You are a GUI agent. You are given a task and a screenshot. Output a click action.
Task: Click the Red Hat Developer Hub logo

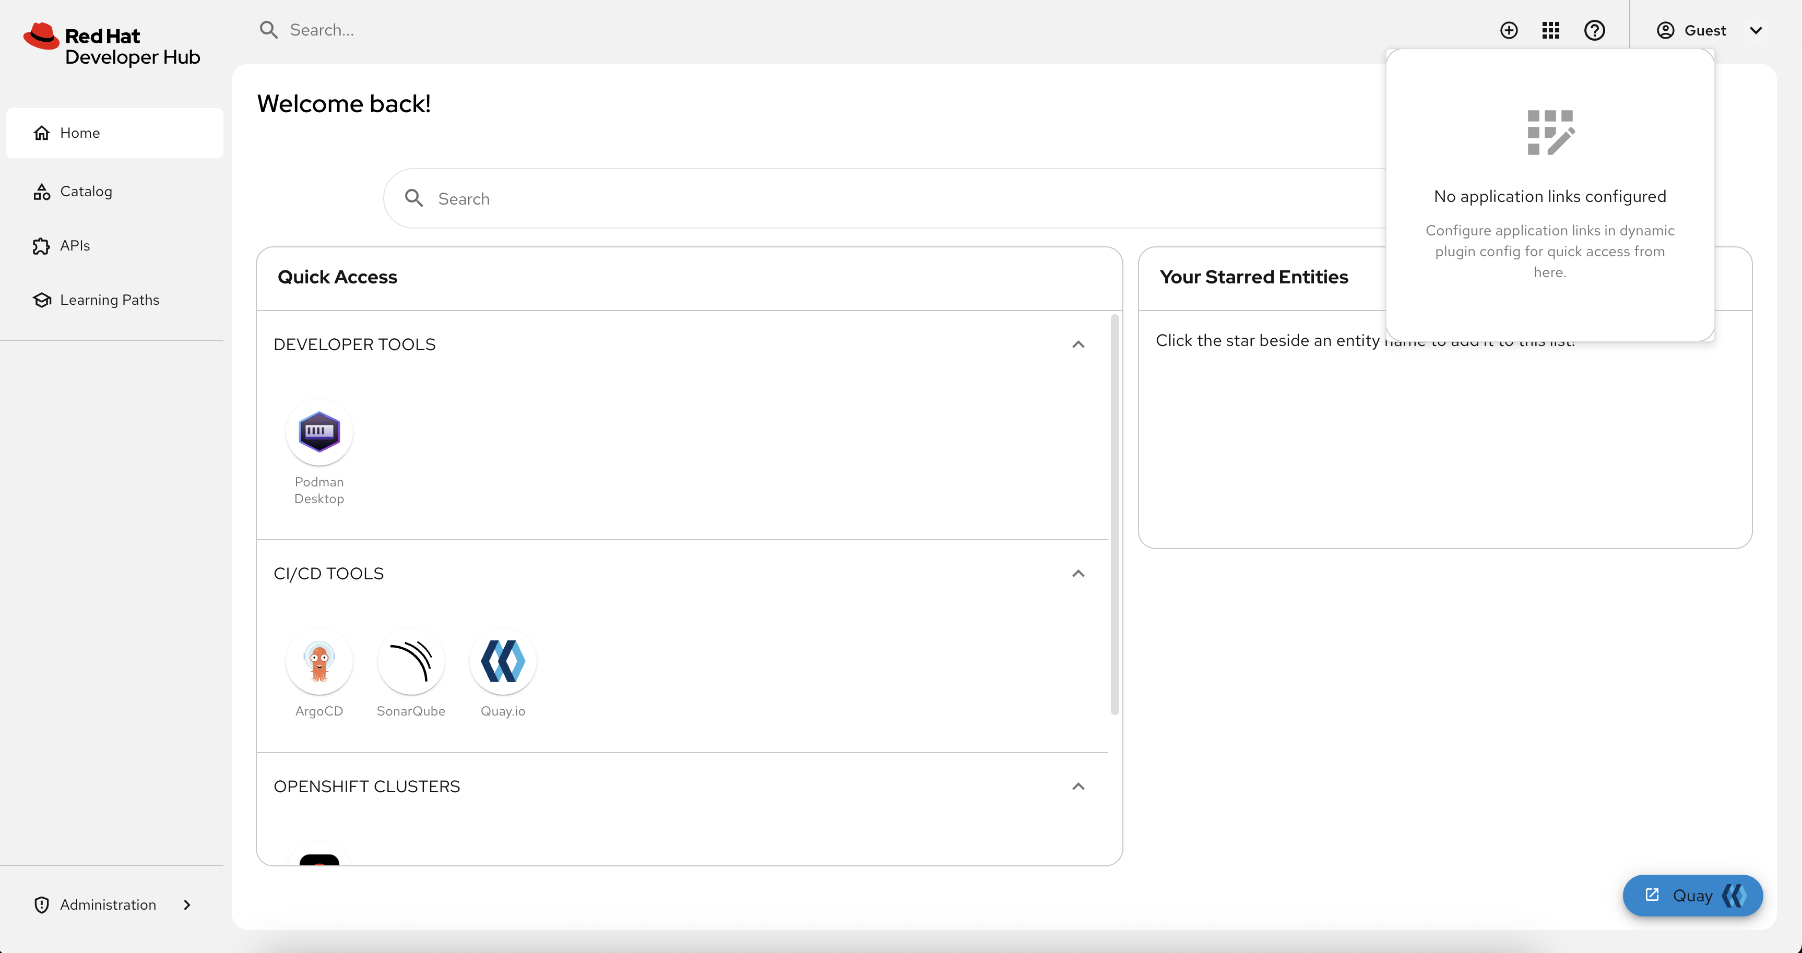coord(112,44)
